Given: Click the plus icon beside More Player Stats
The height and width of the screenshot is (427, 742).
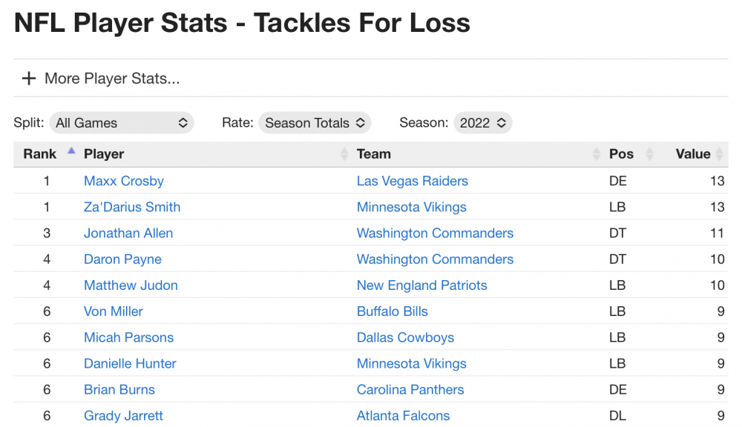Looking at the screenshot, I should (x=28, y=79).
